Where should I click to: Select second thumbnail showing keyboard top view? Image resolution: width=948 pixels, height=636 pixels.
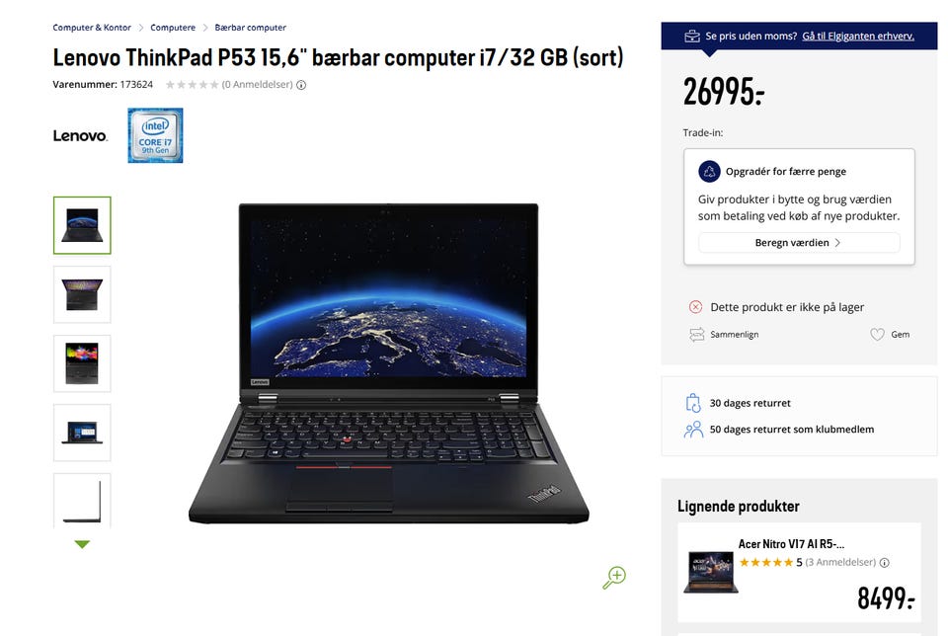click(82, 294)
